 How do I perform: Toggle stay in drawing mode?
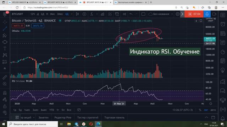[x=5, y=99]
